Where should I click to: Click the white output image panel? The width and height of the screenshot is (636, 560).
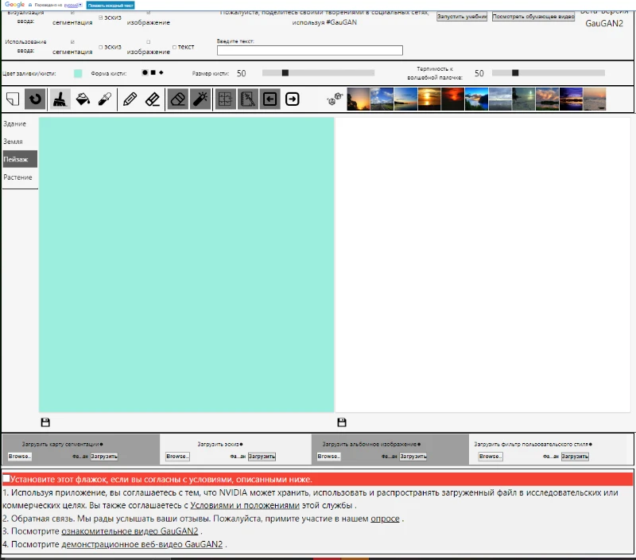pos(483,265)
